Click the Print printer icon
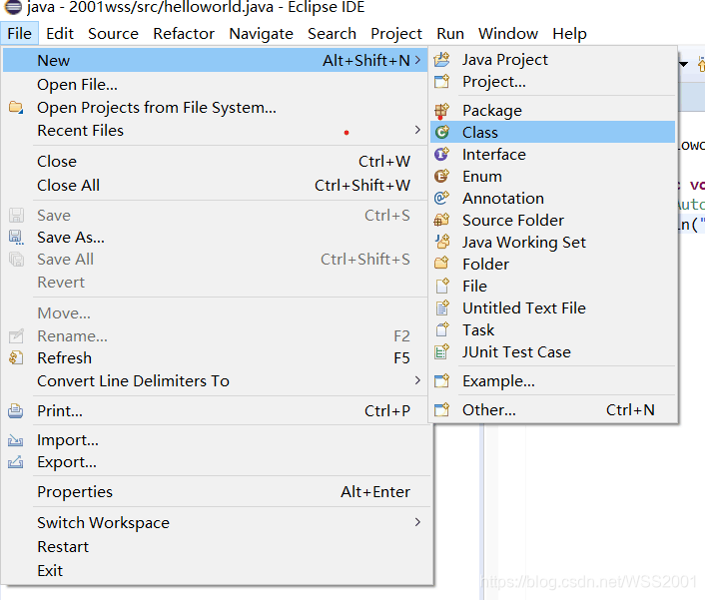Viewport: 705px width, 600px height. tap(16, 410)
